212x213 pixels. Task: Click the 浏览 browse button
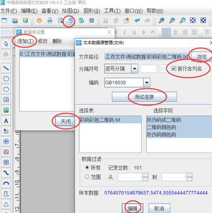pyautogui.click(x=202, y=57)
